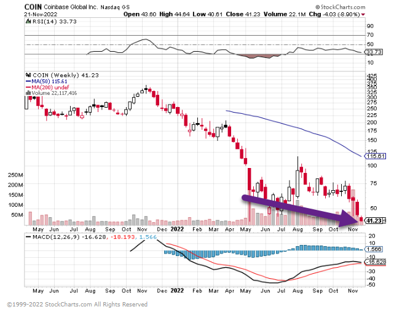This screenshot has height=312, width=402.
Task: Click the RSI(14) indicator icon
Action: click(28, 22)
